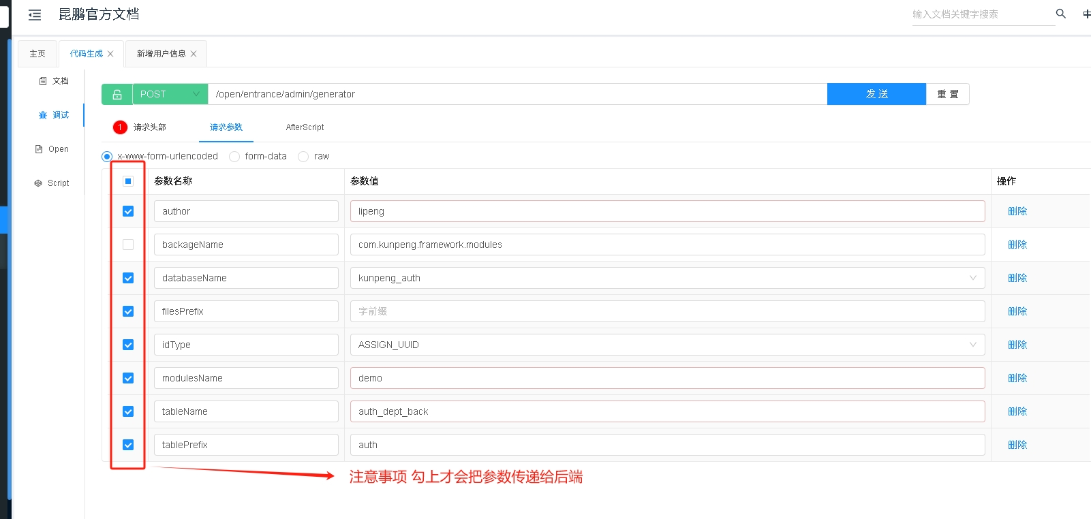Close the 新增用户信息 tab
The image size is (1091, 519).
click(194, 54)
